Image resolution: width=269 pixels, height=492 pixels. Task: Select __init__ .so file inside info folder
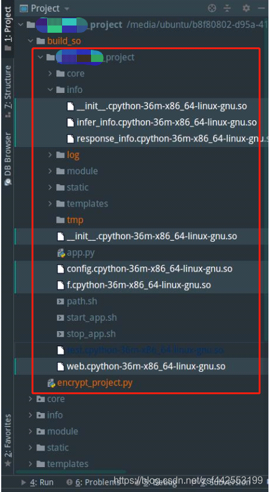pyautogui.click(x=162, y=106)
